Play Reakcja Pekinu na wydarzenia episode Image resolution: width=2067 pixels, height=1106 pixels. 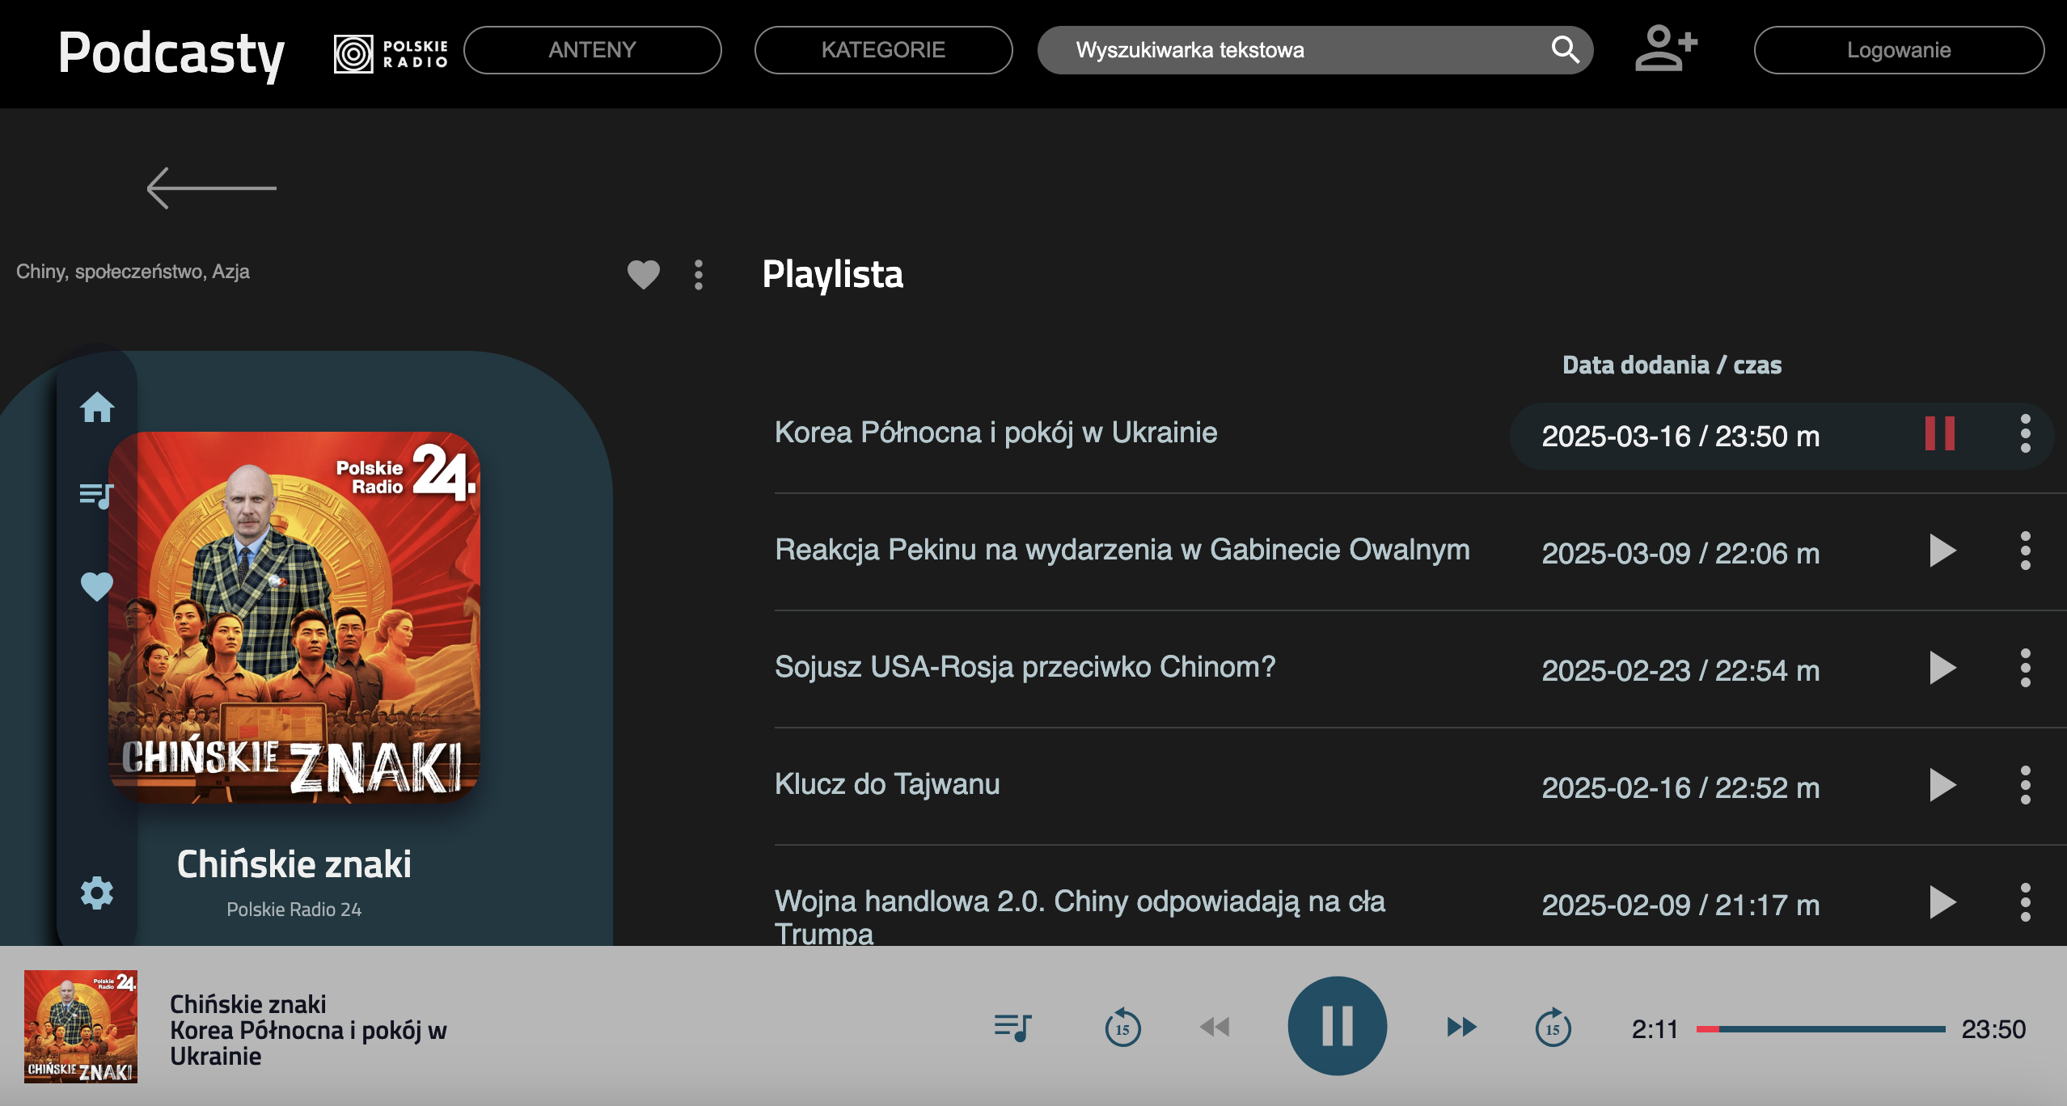[1942, 551]
